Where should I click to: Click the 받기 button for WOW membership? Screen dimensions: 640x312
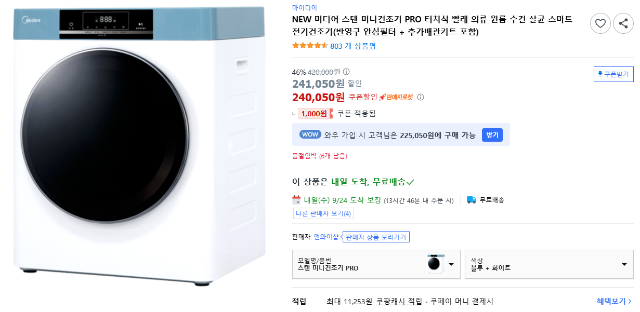[x=492, y=134]
